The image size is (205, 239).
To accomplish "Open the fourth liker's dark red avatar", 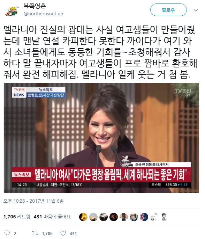I will point(114,217).
